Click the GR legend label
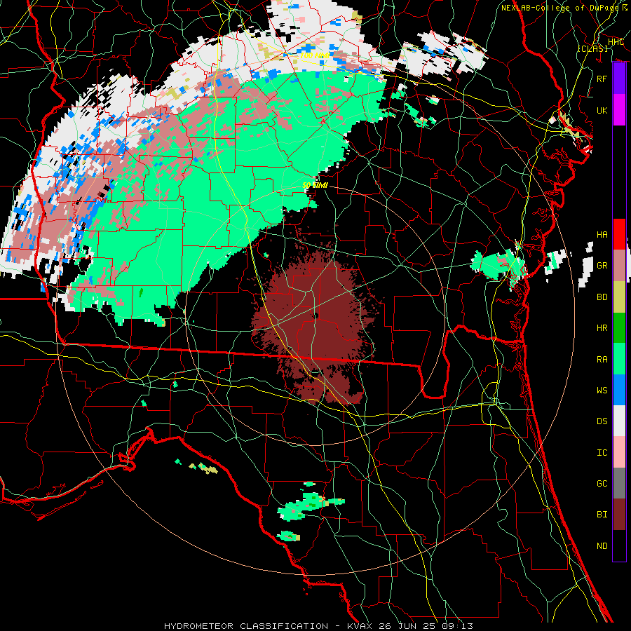Screen dimensions: 631x631 coord(602,266)
